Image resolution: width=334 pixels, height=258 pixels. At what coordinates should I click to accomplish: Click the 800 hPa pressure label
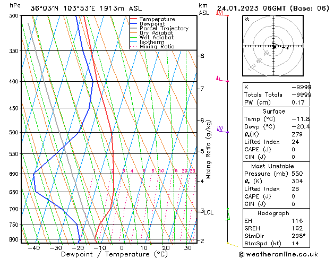click(15, 239)
